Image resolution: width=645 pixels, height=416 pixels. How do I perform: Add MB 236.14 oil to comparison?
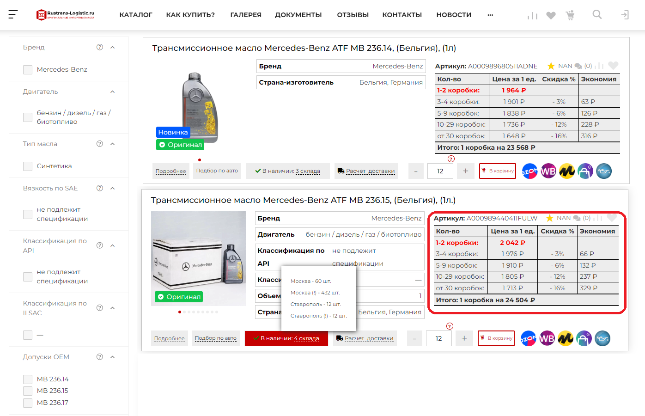pos(600,66)
